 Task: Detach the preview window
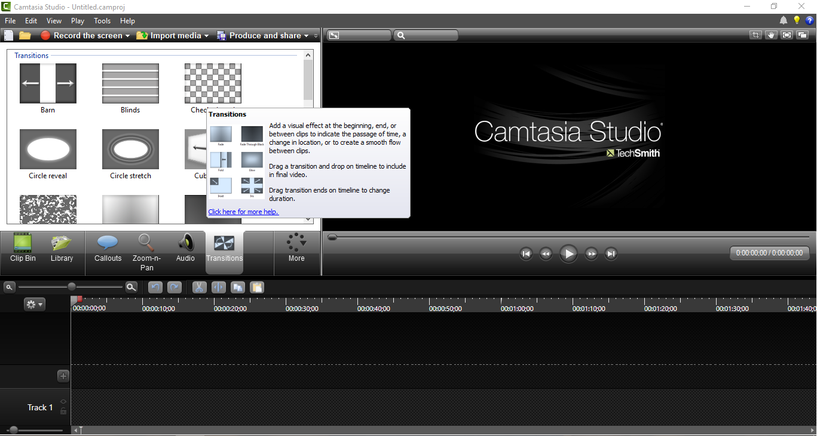[803, 35]
